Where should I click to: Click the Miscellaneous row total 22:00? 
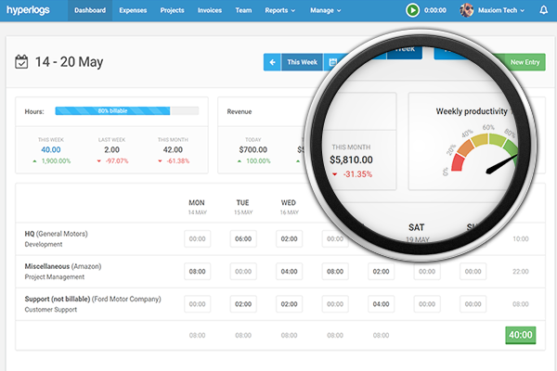tap(521, 271)
